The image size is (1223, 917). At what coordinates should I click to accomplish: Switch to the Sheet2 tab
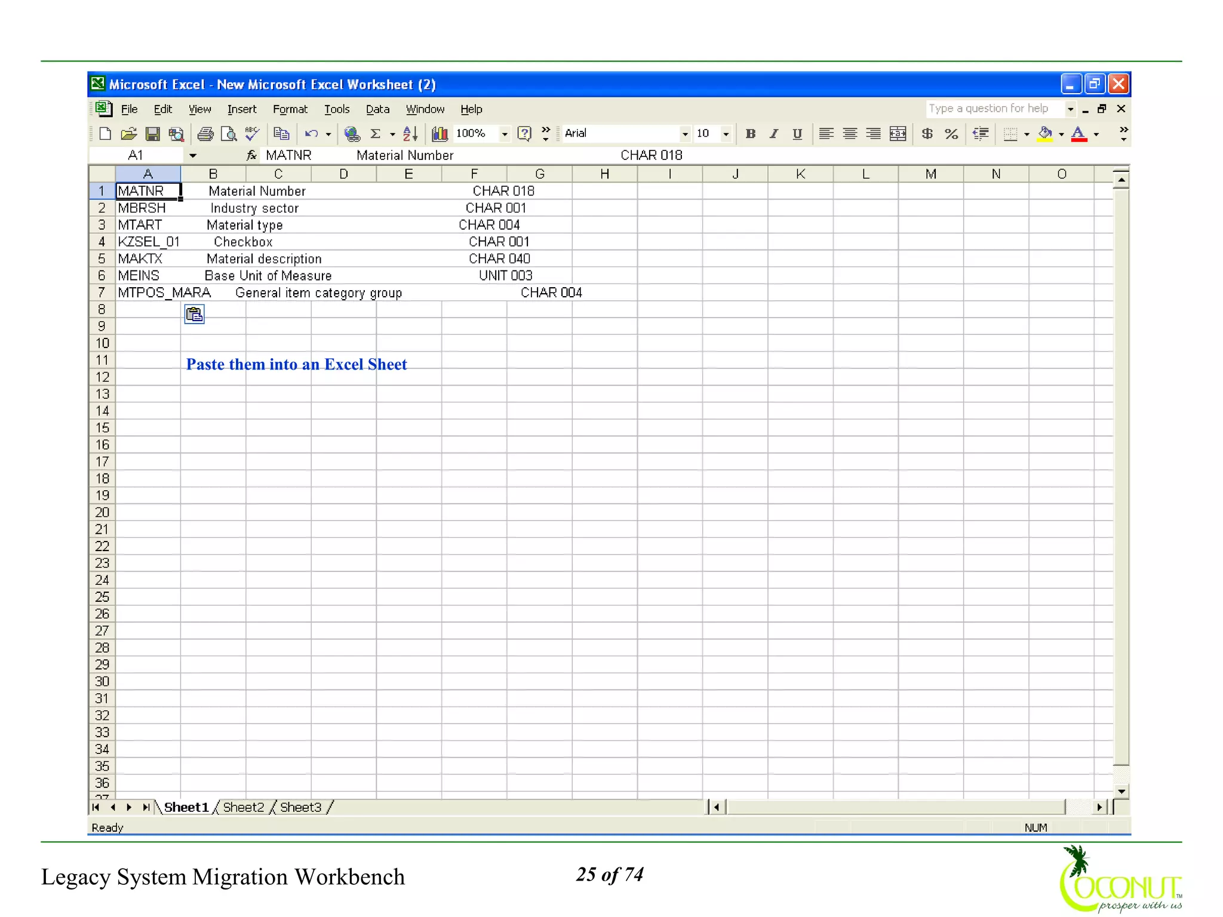point(243,807)
